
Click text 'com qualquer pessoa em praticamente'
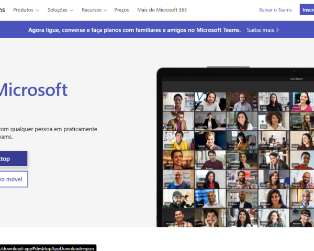coord(49,129)
